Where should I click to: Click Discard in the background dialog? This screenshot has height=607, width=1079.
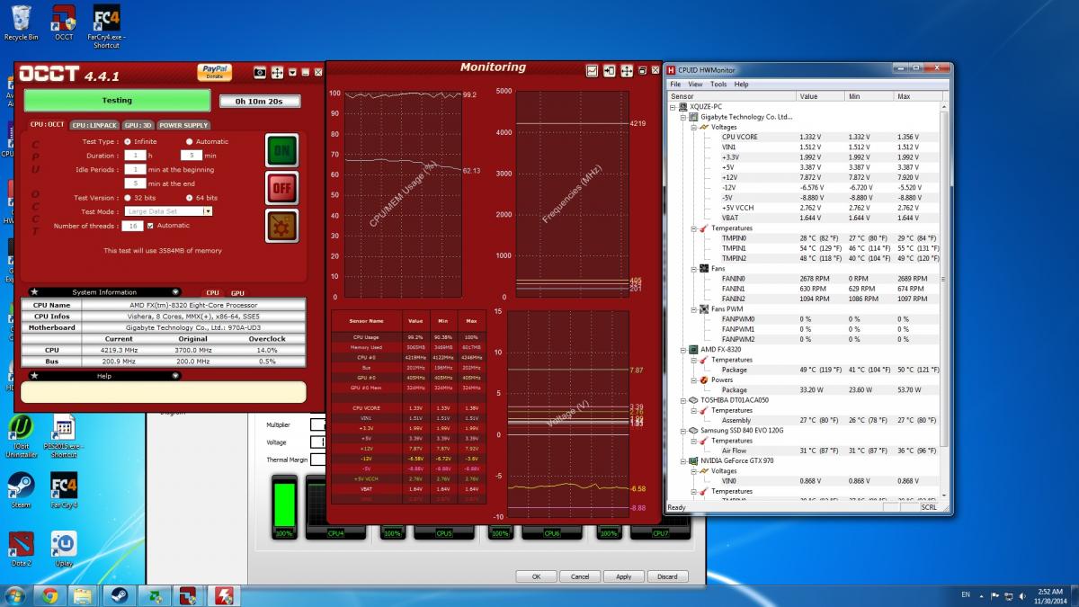(667, 576)
